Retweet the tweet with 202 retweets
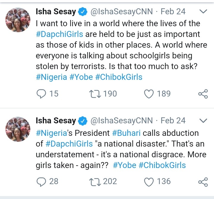This screenshot has height=199, width=214. click(x=95, y=182)
